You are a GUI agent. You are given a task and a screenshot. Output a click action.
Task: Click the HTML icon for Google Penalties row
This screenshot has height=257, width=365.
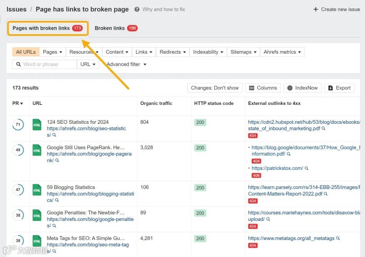click(37, 216)
